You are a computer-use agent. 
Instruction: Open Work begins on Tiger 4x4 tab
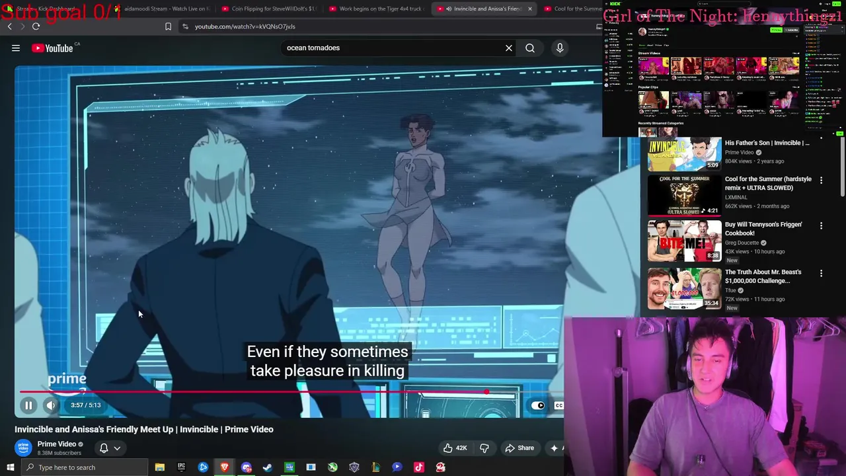click(375, 9)
